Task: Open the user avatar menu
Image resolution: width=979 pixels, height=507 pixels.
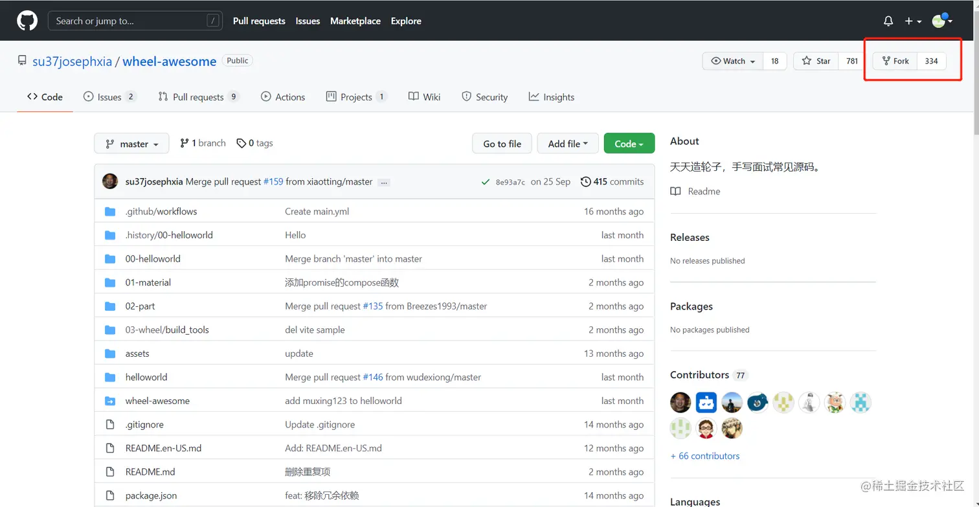Action: click(941, 21)
